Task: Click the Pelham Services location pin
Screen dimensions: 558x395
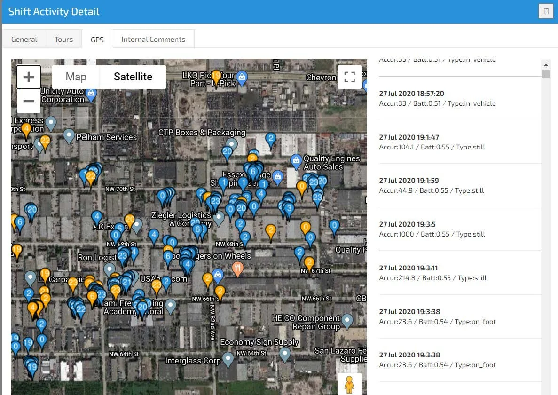Action: pos(69,135)
